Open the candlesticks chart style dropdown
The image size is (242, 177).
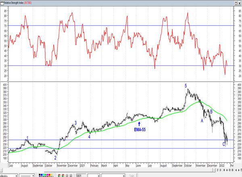(17, 175)
